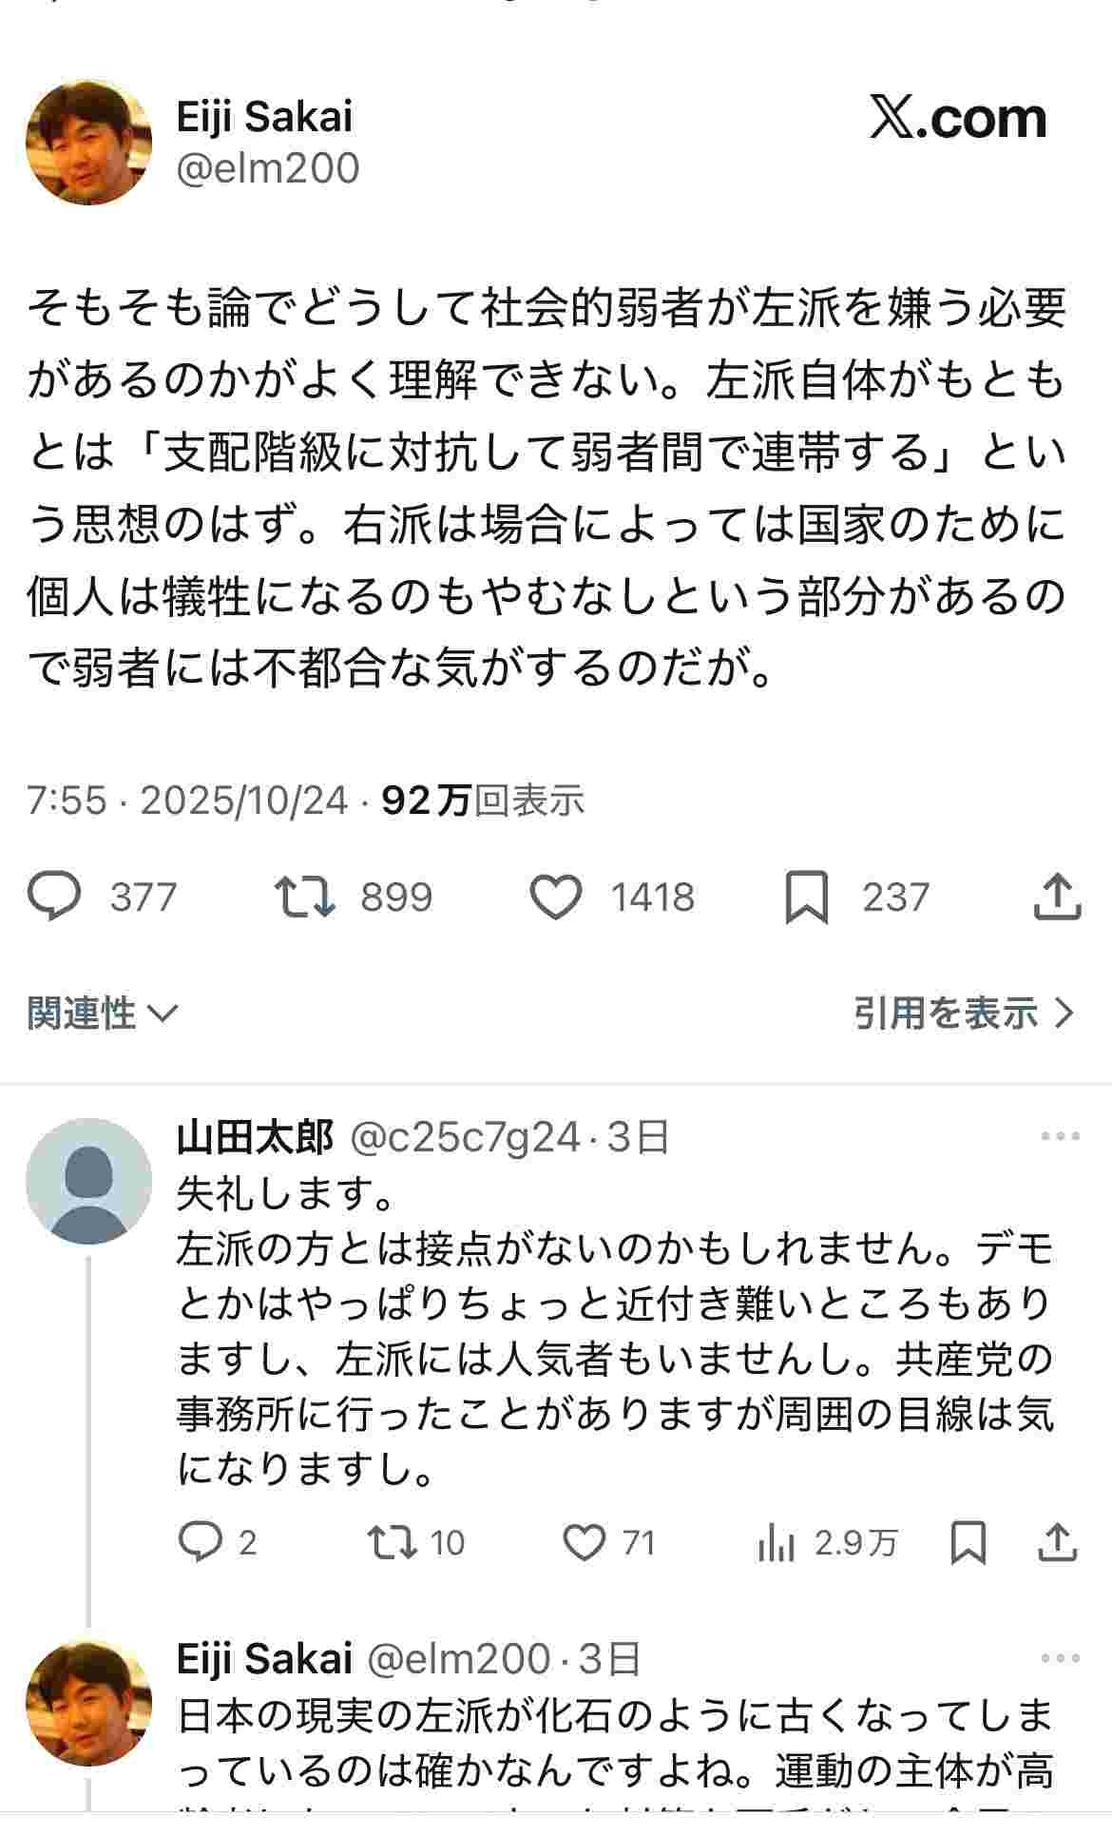Share 山田太郎's reply

point(1057,1542)
